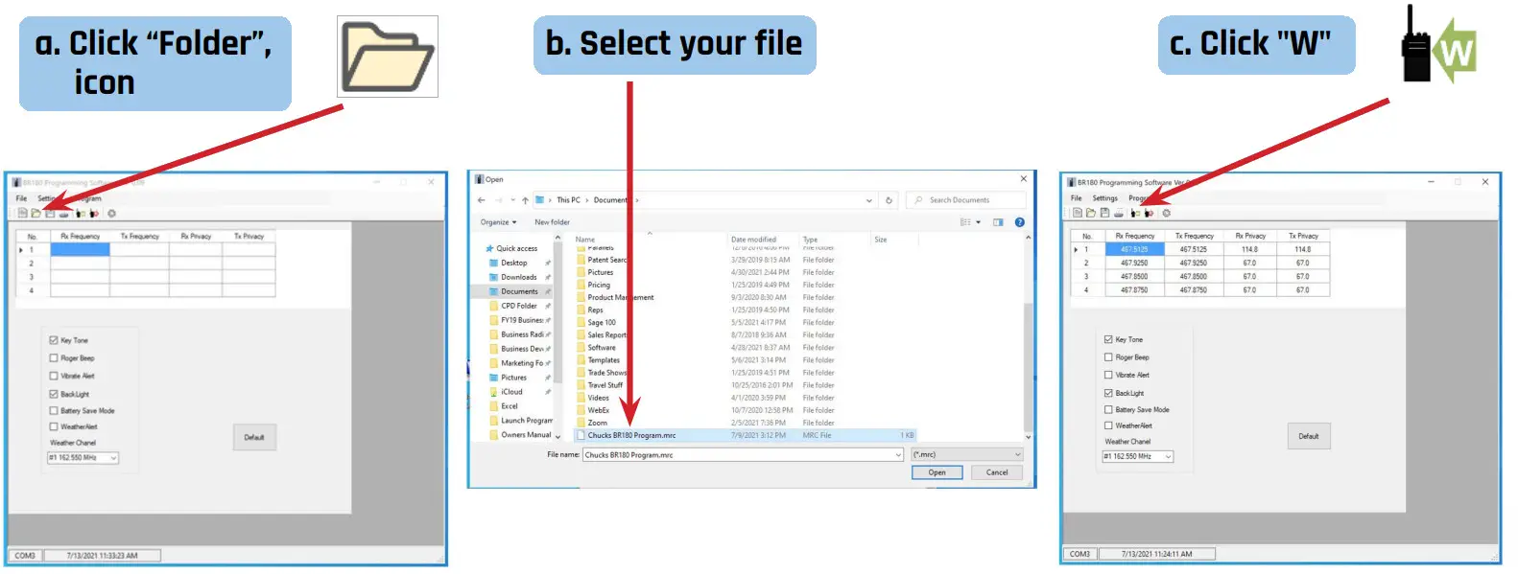Open Settings menu in filled-table BR180 window
Image resolution: width=1518 pixels, height=574 pixels.
tap(1105, 198)
